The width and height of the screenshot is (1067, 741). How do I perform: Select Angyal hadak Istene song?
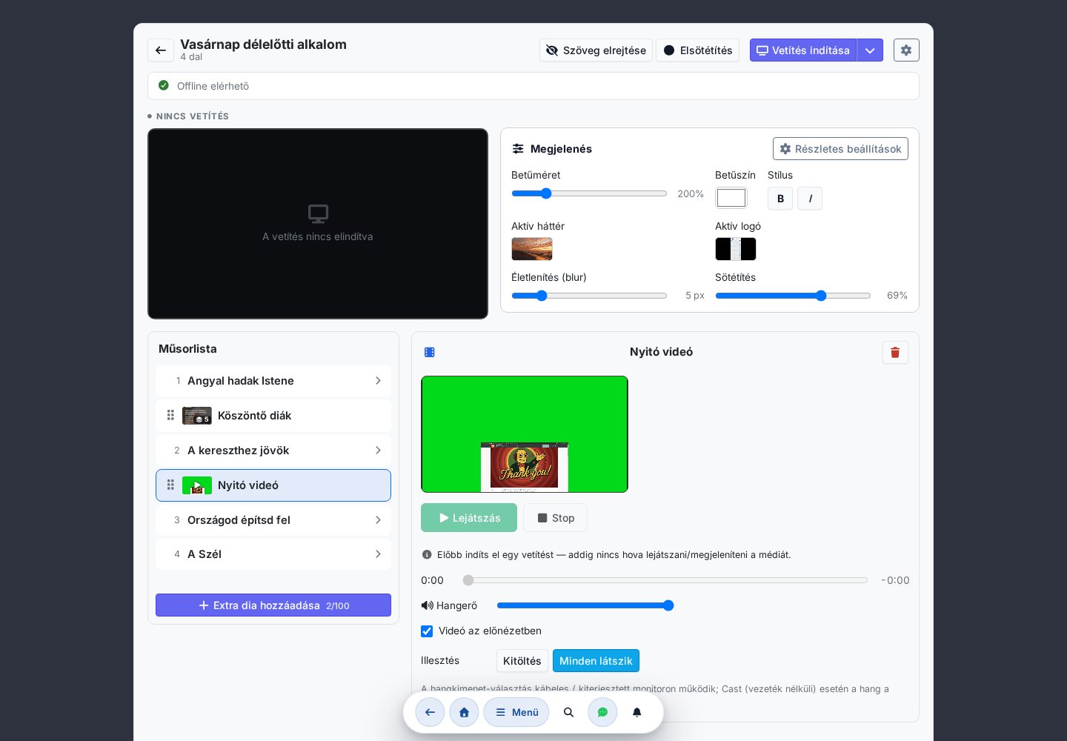click(273, 380)
